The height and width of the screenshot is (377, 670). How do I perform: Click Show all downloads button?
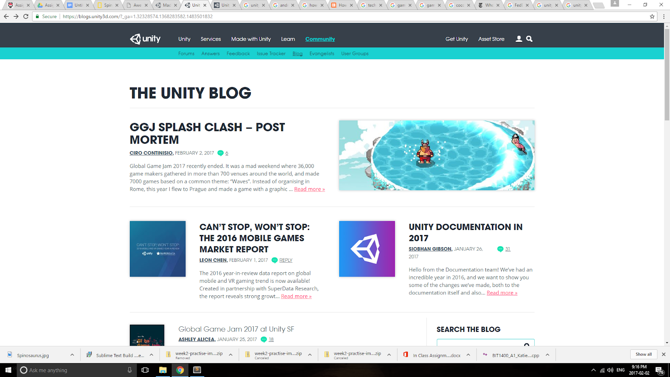pyautogui.click(x=644, y=354)
